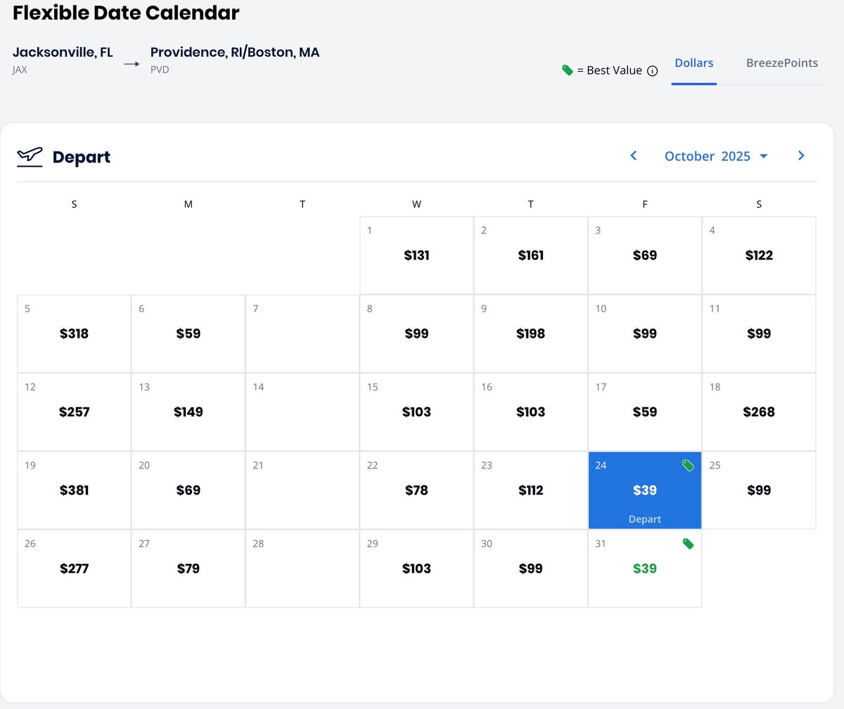This screenshot has width=844, height=709.
Task: Click the green Best Value tag in legend
Action: click(x=568, y=70)
